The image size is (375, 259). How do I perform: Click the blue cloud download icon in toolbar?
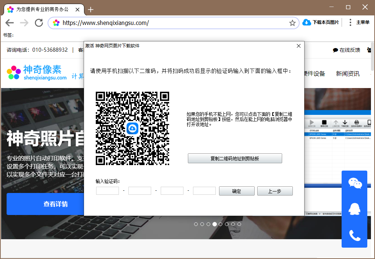[307, 22]
